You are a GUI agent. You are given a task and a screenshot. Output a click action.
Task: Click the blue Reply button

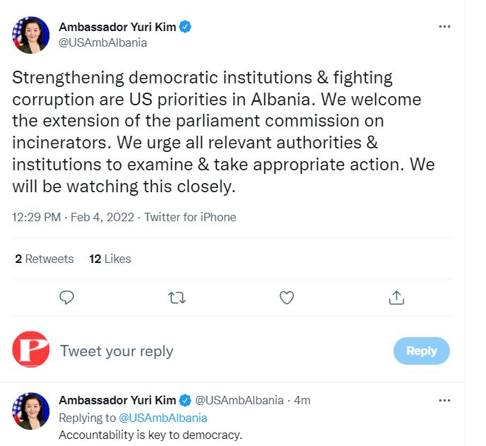[x=422, y=351]
